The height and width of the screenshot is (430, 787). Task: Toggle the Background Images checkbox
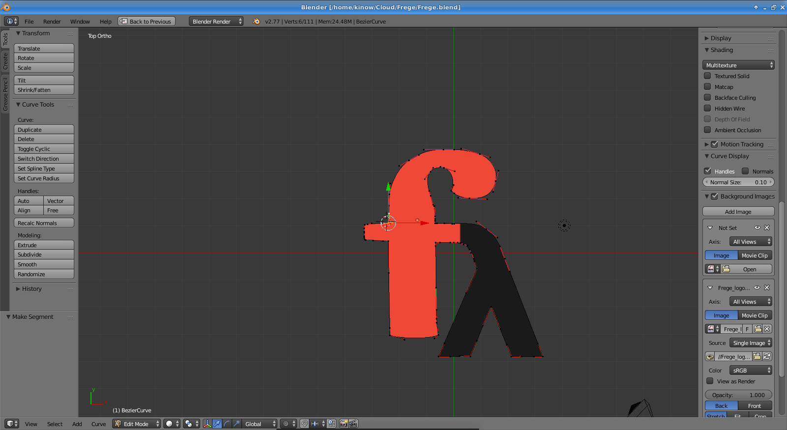(715, 196)
